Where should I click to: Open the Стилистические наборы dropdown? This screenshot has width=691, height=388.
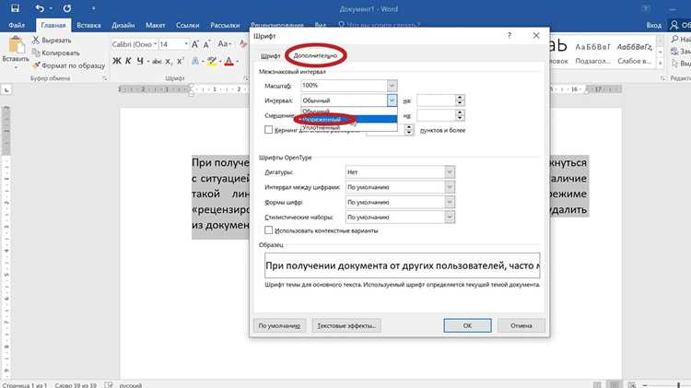pyautogui.click(x=400, y=217)
